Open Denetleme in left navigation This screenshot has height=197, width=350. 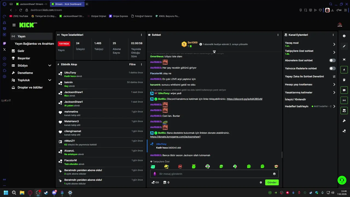tap(31, 73)
